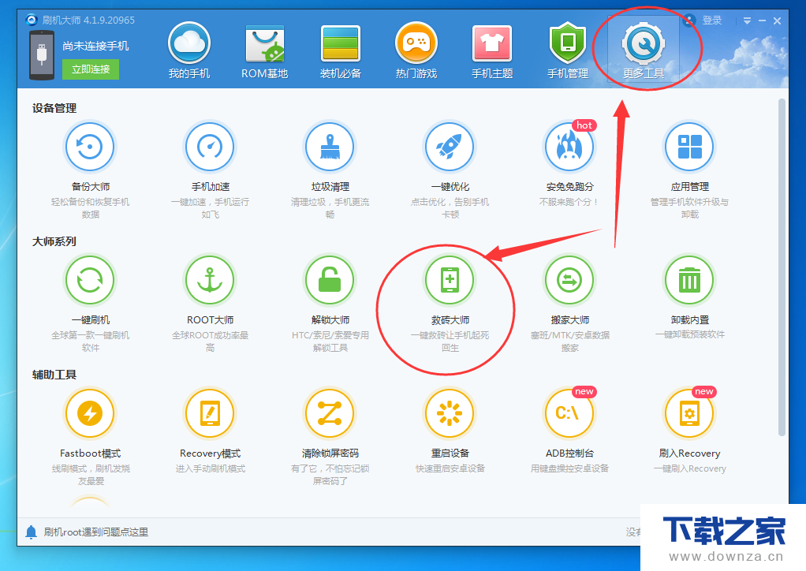This screenshot has width=806, height=571.
Task: Open the 备份大师 backup tool icon
Action: (90, 147)
